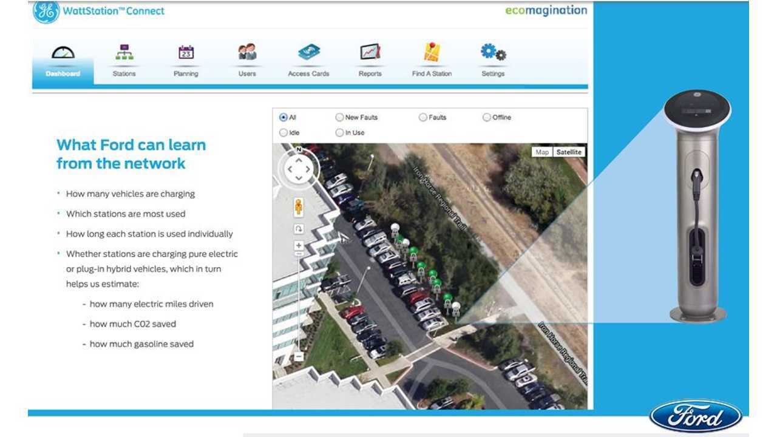Select the Idle radio button

click(283, 132)
